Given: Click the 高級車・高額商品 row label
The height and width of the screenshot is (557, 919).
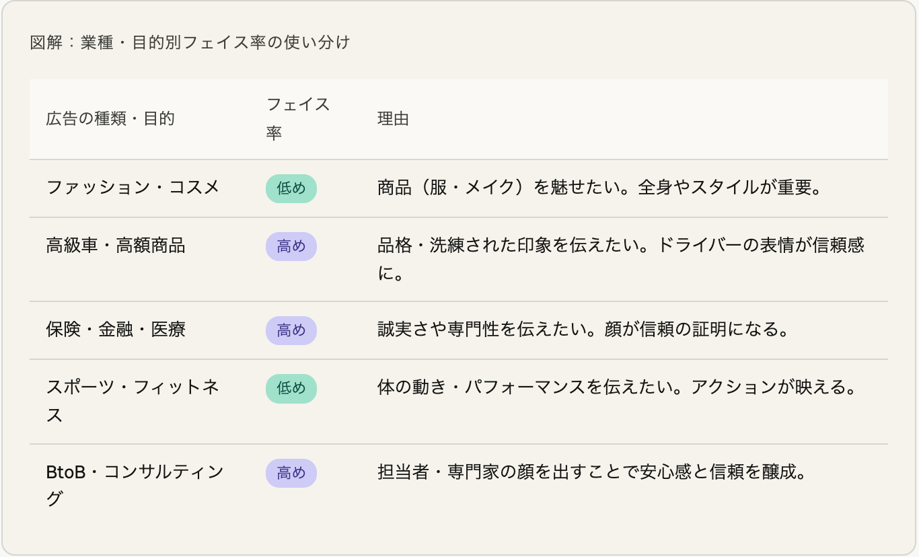Looking at the screenshot, I should [x=116, y=246].
